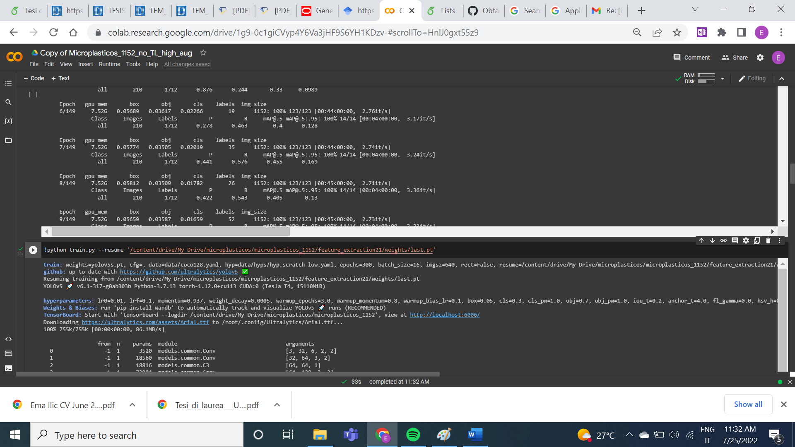The image size is (795, 447).
Task: Open the github ultralytics yolov5 link
Action: pos(178,272)
